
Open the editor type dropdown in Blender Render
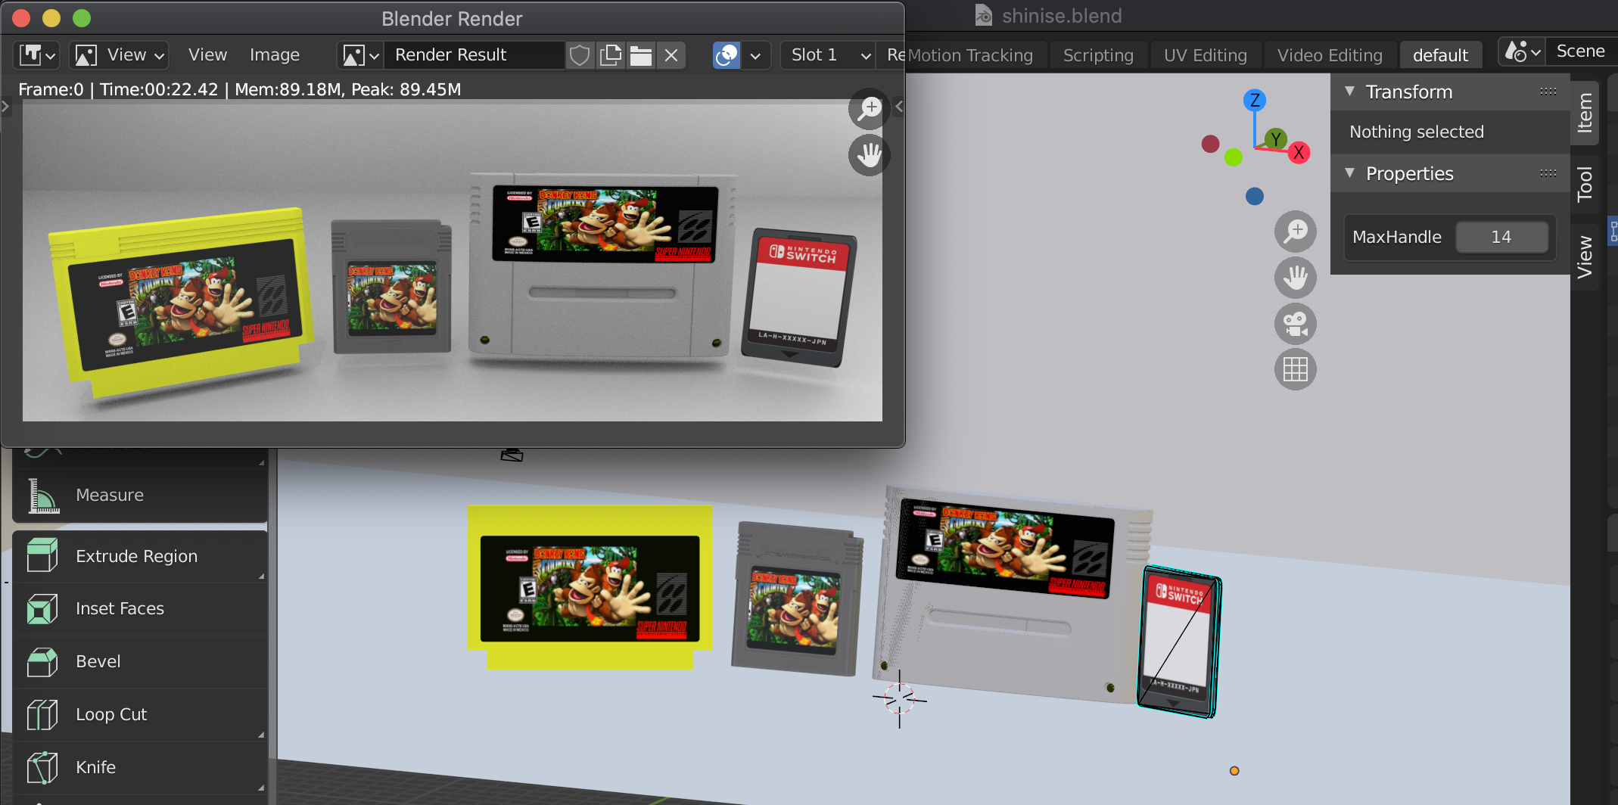point(37,55)
